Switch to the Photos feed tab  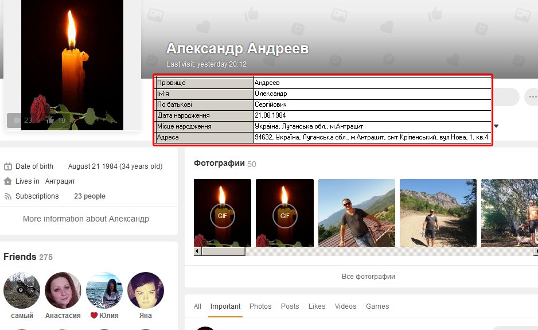point(260,306)
